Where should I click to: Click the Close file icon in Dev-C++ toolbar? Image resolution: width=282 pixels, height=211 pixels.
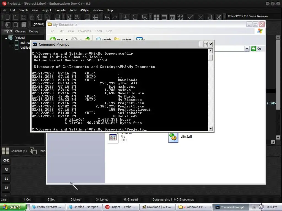(39, 17)
